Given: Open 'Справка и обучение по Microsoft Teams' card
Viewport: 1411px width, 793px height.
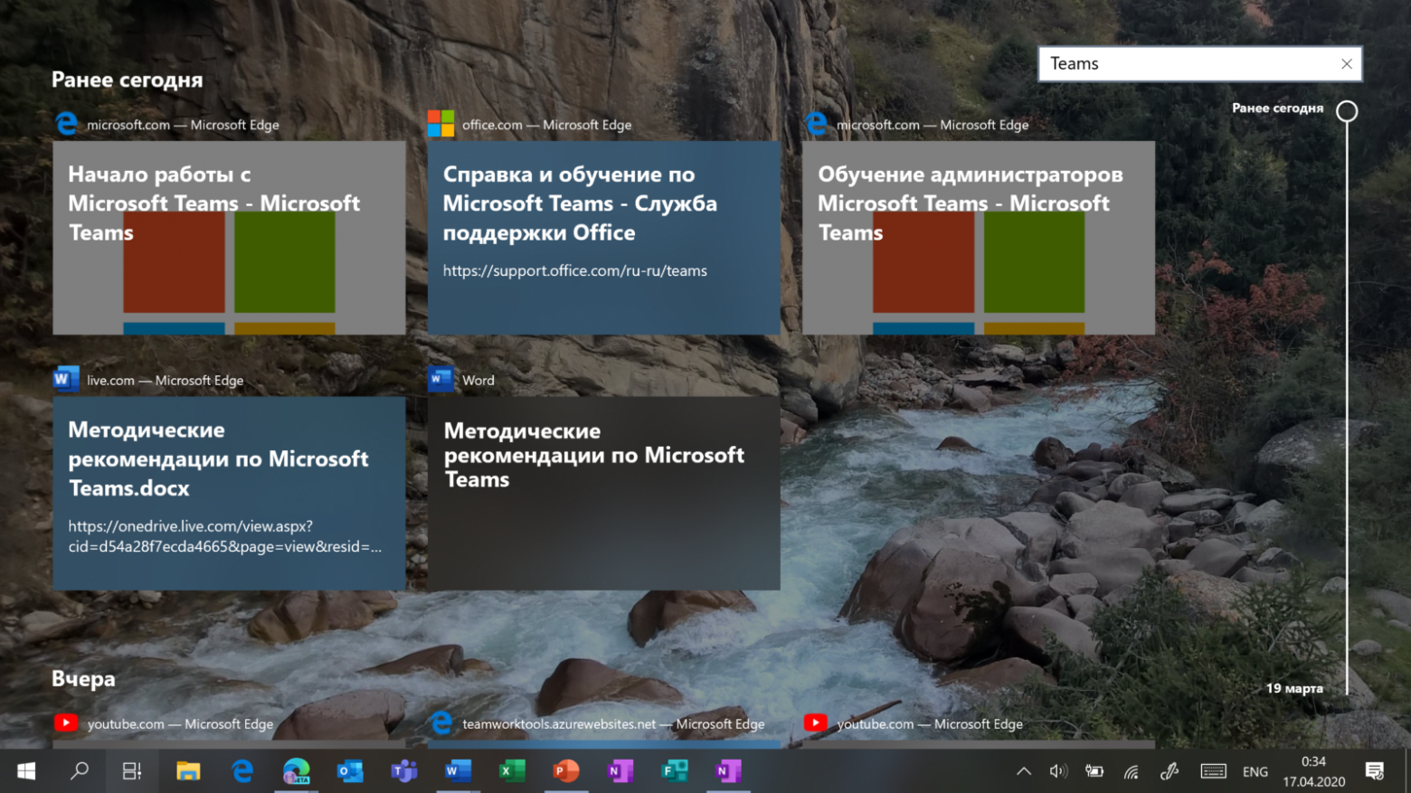Looking at the screenshot, I should tap(603, 238).
